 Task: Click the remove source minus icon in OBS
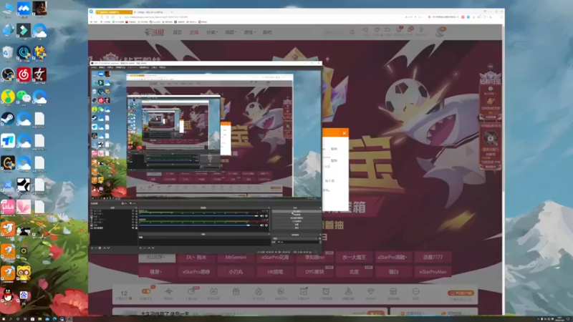point(96,248)
